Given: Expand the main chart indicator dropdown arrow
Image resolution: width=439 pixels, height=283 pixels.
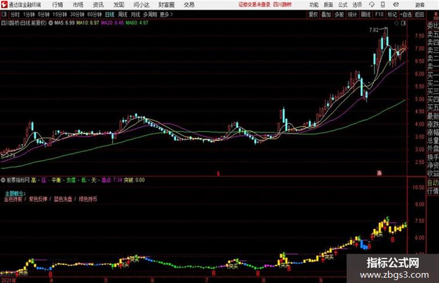Looking at the screenshot, I should click(51, 23).
